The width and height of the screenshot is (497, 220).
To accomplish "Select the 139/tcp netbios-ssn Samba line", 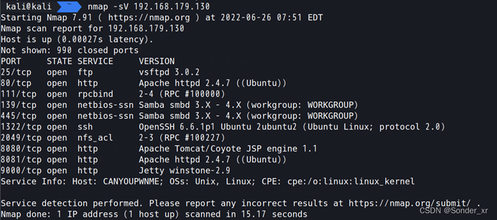I will (x=179, y=105).
